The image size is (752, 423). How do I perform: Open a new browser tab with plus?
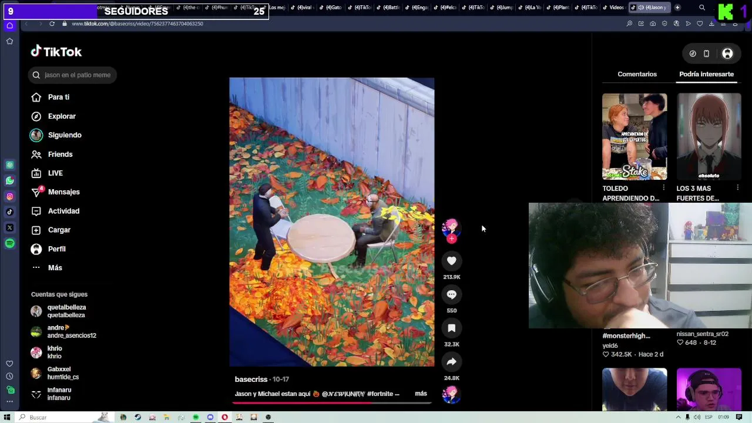(x=677, y=8)
